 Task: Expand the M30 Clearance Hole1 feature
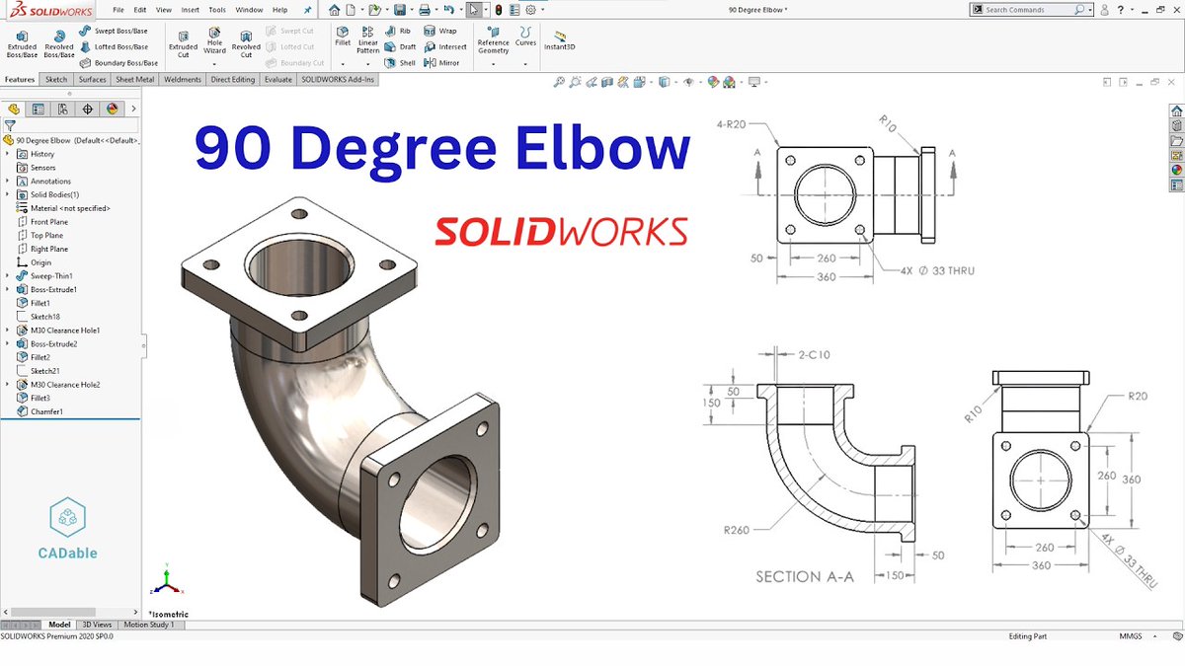pyautogui.click(x=9, y=331)
